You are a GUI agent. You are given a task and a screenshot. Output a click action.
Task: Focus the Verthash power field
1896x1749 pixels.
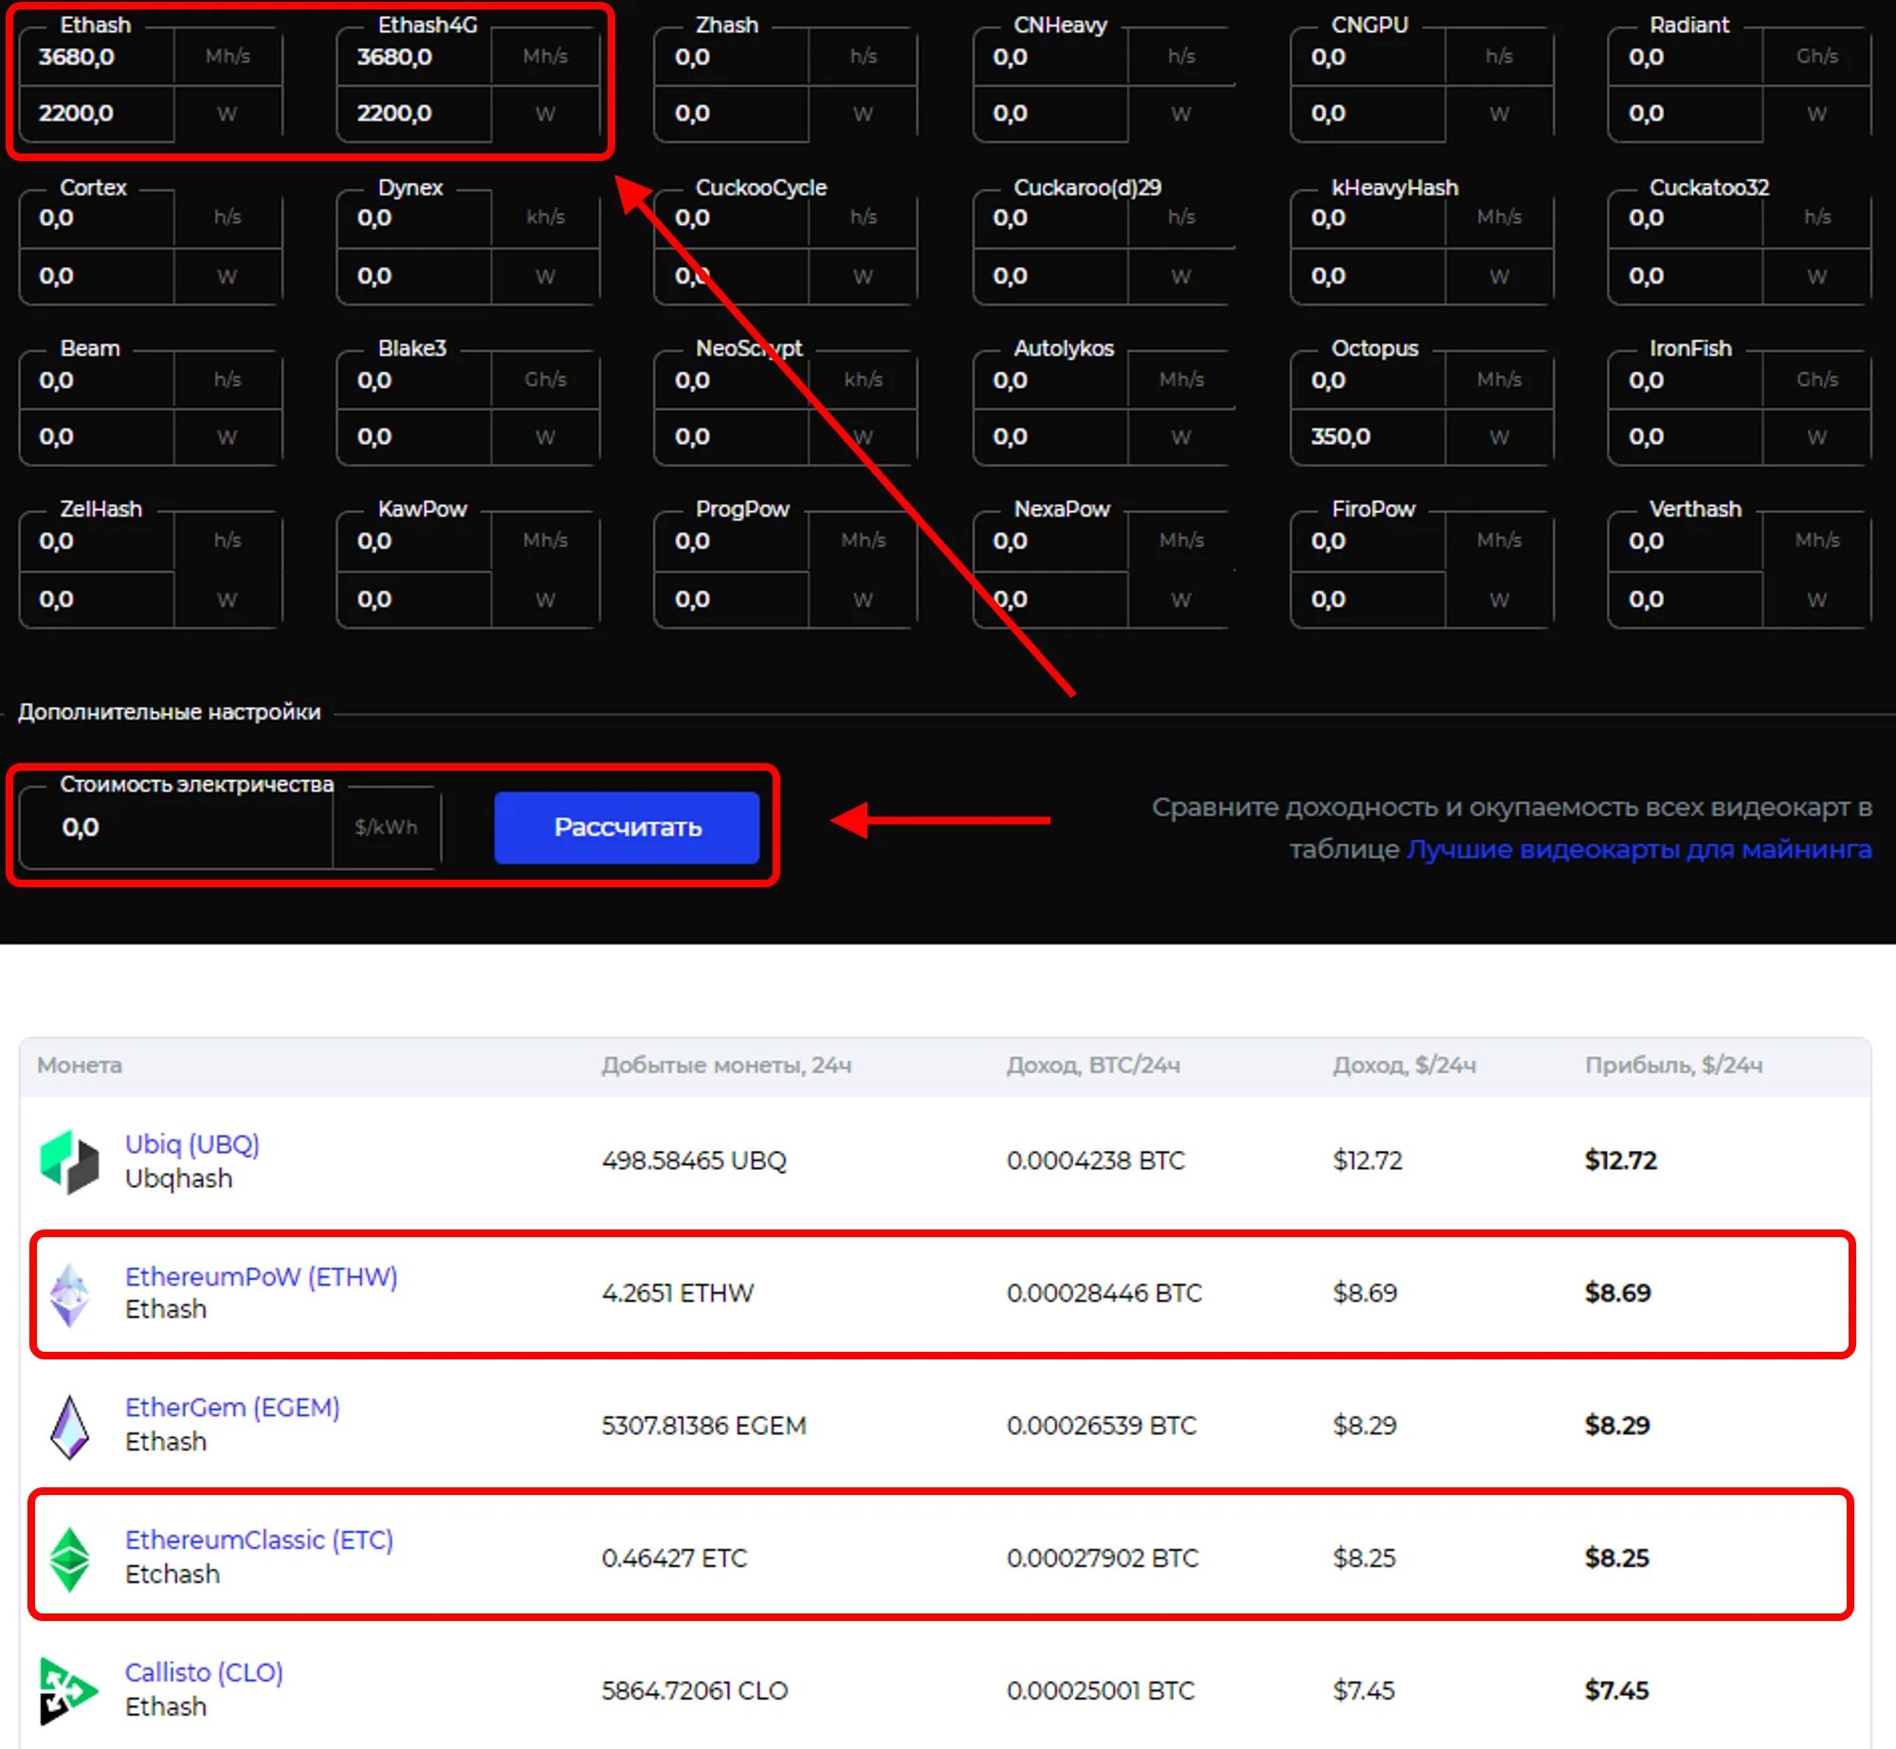click(1686, 599)
